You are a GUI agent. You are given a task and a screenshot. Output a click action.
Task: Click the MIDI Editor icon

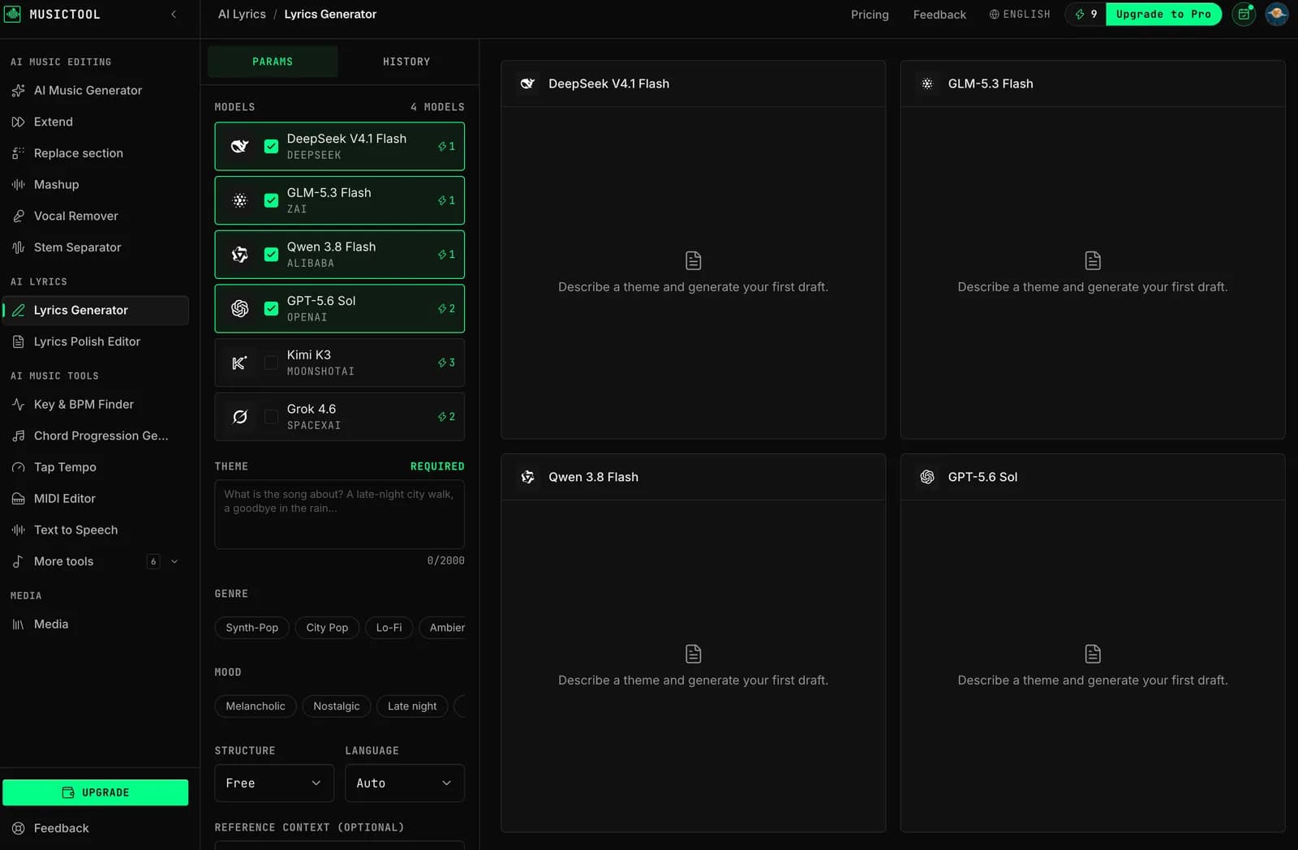coord(18,499)
